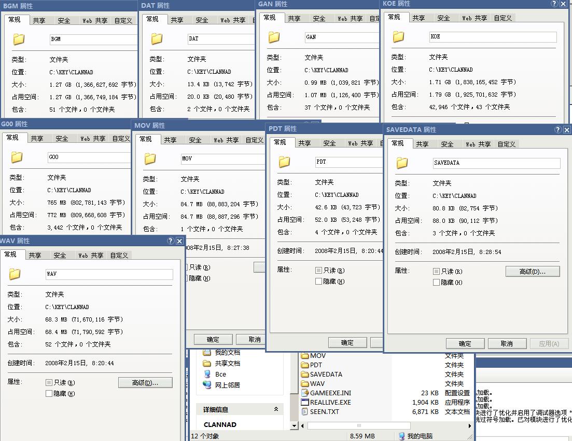
Task: Switch to Web 共享 tab in DAT properties
Action: 233,20
